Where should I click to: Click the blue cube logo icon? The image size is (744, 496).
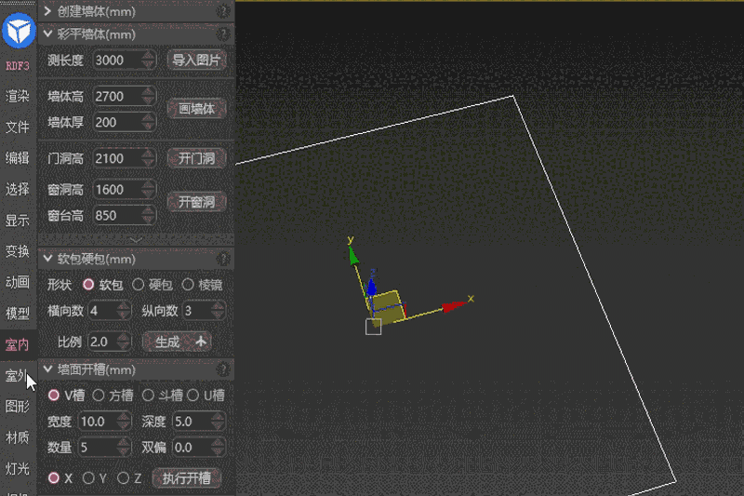[x=19, y=33]
